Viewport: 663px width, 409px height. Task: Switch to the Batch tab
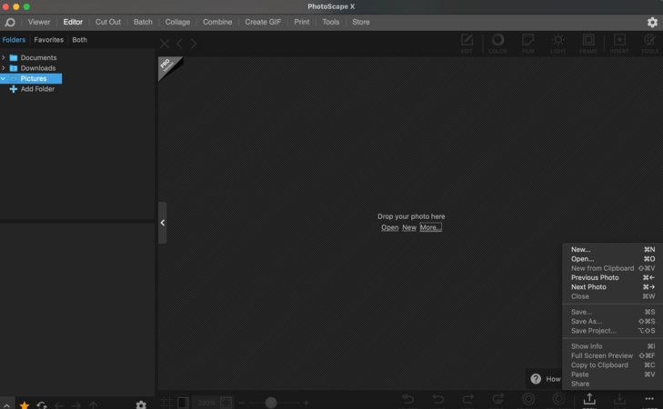pyautogui.click(x=143, y=22)
